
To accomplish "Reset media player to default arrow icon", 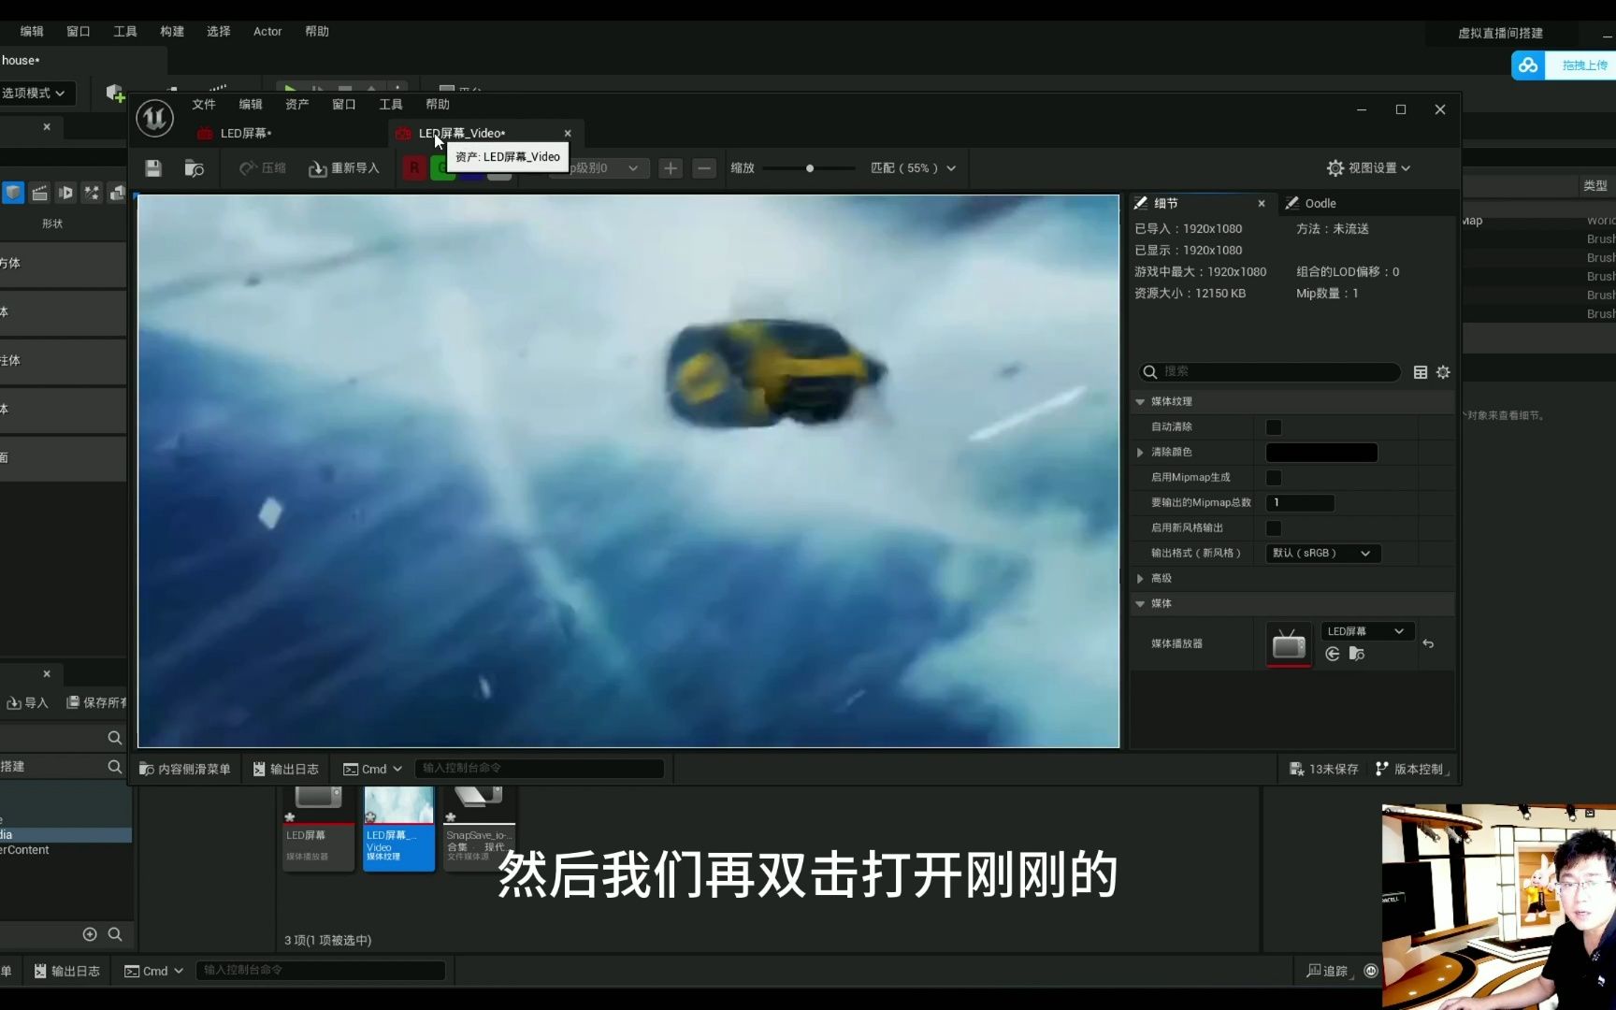I will (x=1428, y=643).
